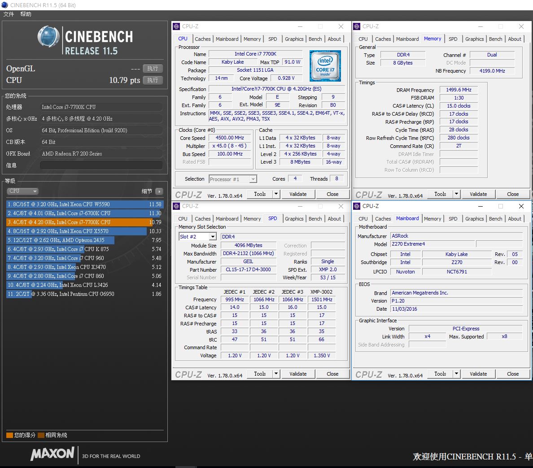Select ranking row Intel Xeon CPU W5590
533x468 pixels.
[85, 204]
